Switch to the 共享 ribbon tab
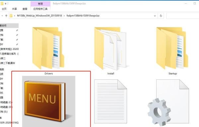 point(15,9)
